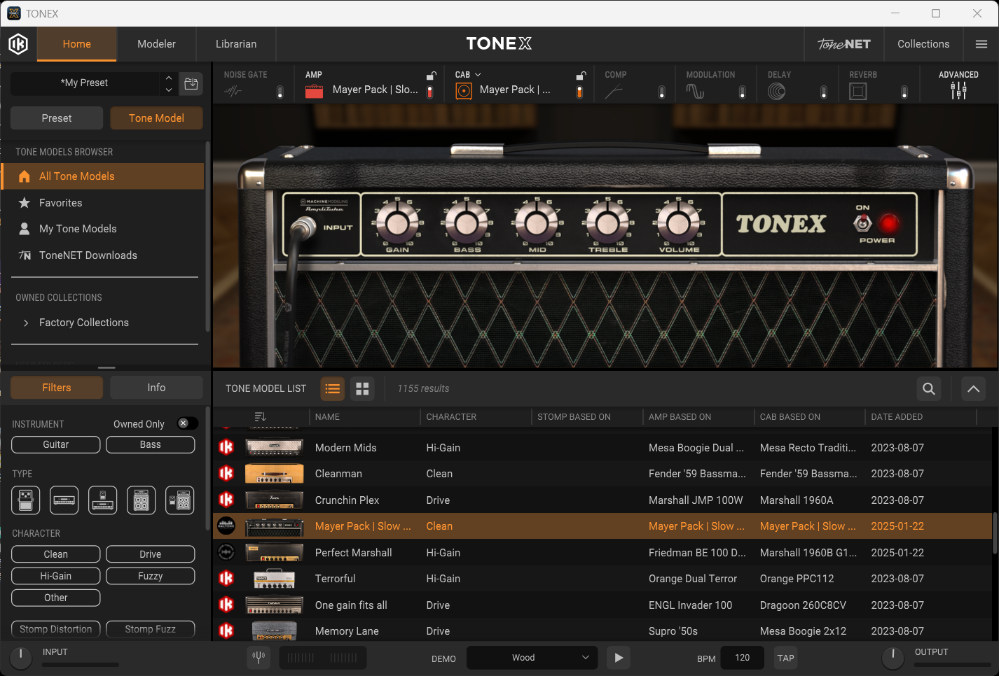Switch to the Info tab
Screen dimensions: 999x676
click(156, 388)
